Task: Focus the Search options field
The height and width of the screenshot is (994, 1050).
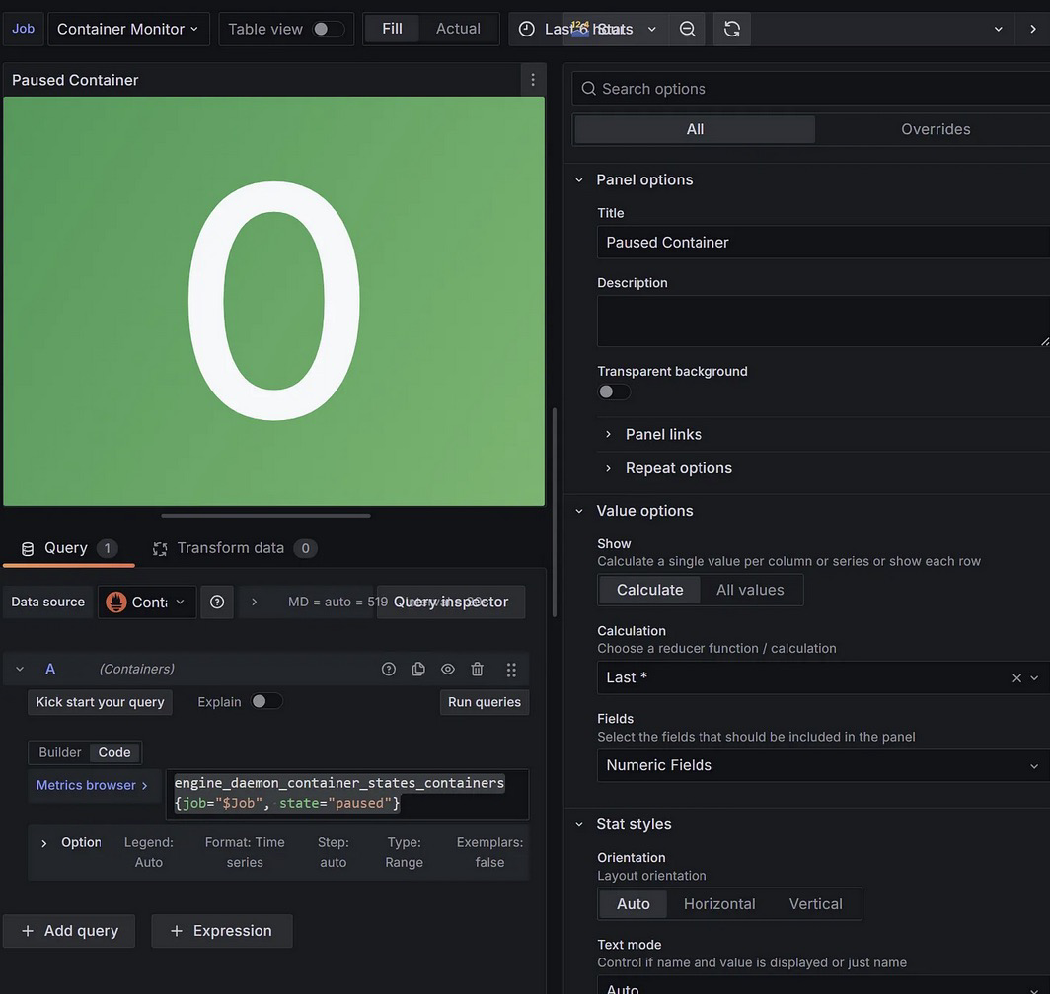Action: pyautogui.click(x=811, y=89)
